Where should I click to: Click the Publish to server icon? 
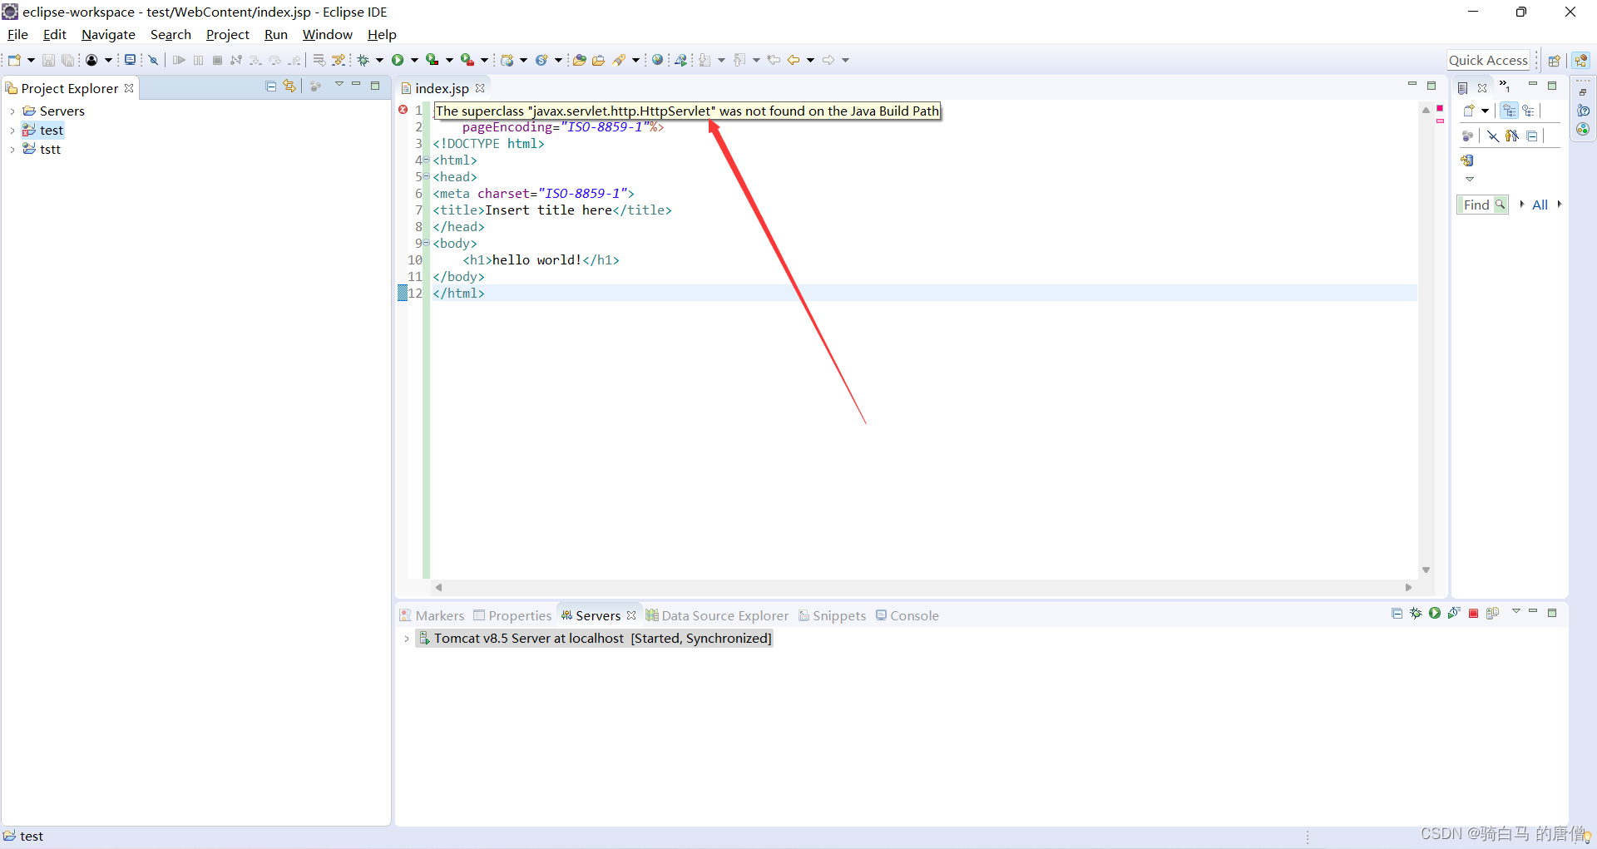click(1492, 614)
